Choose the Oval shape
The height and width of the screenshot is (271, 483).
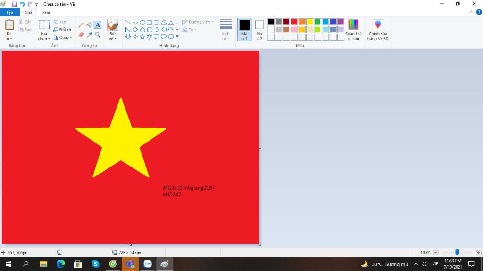pyautogui.click(x=142, y=23)
